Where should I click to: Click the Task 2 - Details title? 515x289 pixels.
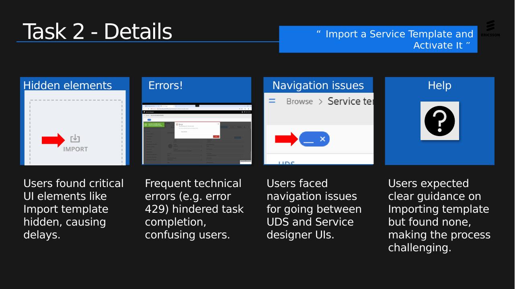[x=97, y=32]
